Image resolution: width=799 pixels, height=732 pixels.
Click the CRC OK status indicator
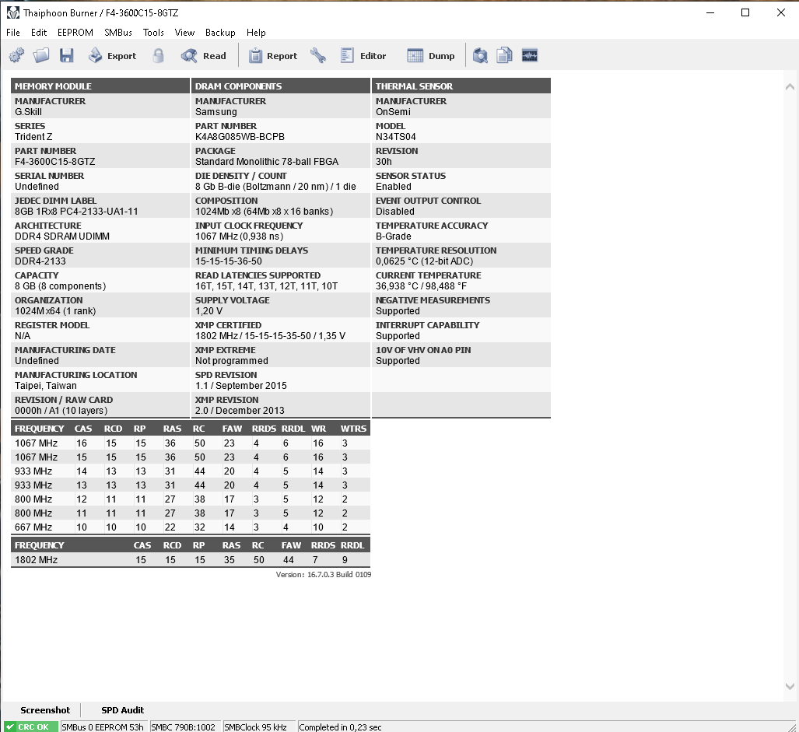pyautogui.click(x=30, y=727)
